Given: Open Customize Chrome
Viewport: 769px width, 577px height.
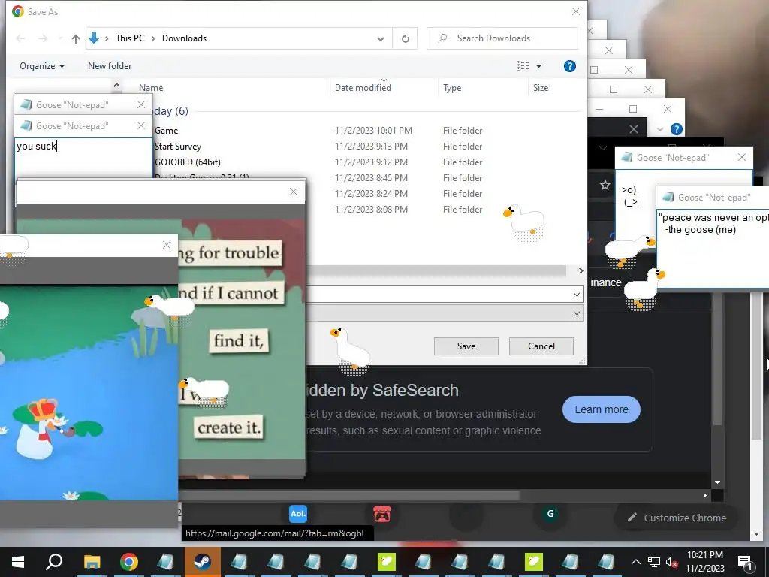Looking at the screenshot, I should [677, 518].
